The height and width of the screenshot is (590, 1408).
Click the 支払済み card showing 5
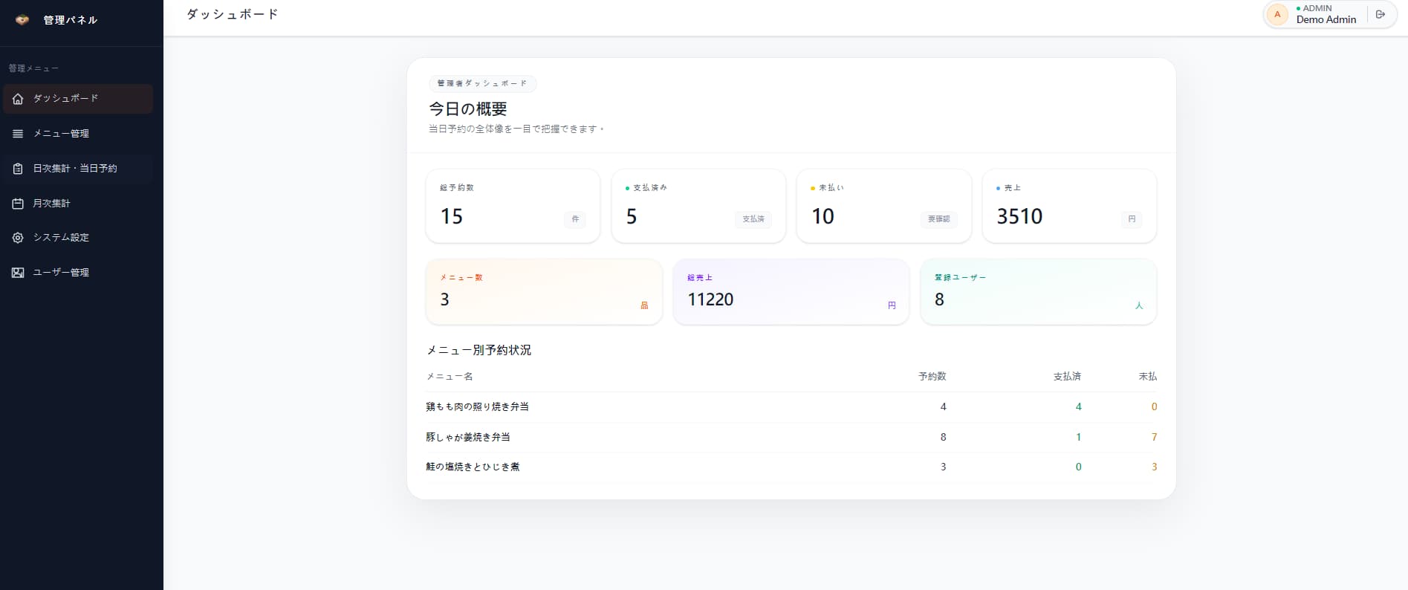698,206
